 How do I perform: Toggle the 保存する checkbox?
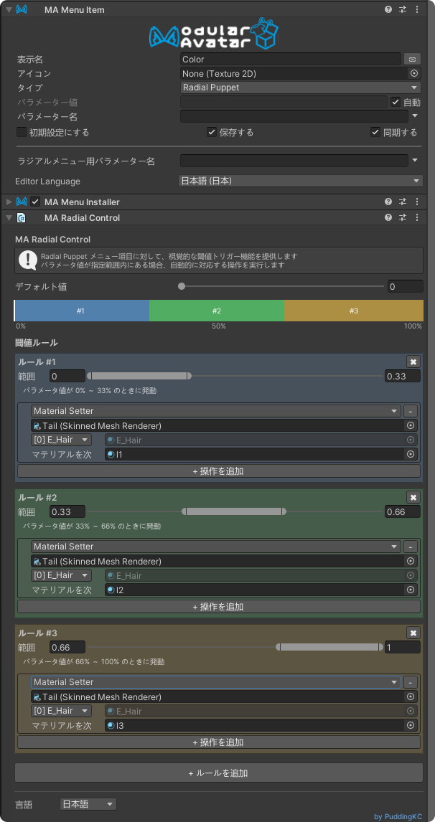click(212, 132)
